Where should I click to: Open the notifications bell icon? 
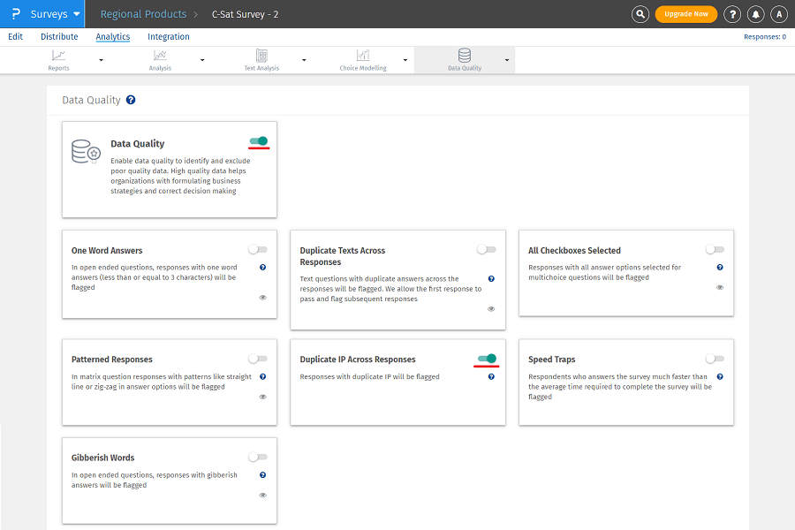(x=756, y=14)
